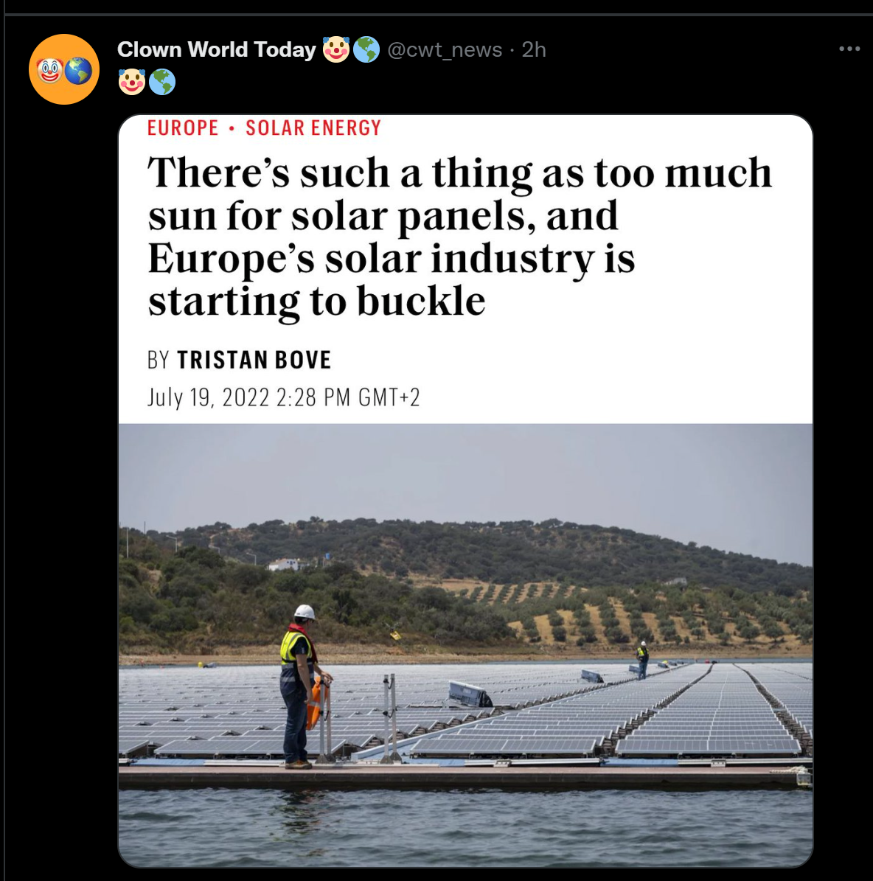Click the EUROPE category label

[x=183, y=128]
